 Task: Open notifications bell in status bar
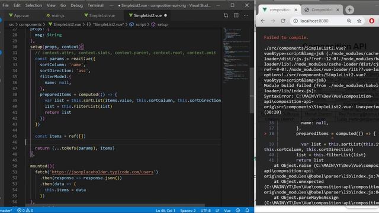click(247, 211)
